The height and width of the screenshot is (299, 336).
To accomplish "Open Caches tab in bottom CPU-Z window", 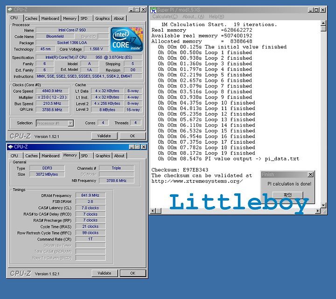I will [32, 156].
